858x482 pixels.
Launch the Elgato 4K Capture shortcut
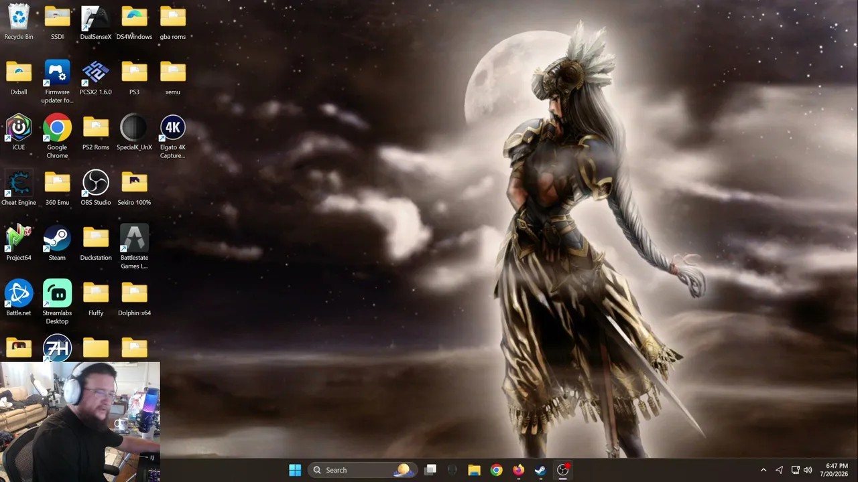pos(173,137)
